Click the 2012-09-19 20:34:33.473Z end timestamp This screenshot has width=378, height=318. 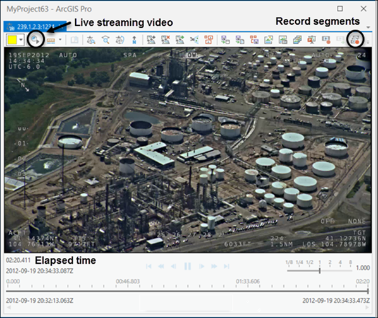336,301
